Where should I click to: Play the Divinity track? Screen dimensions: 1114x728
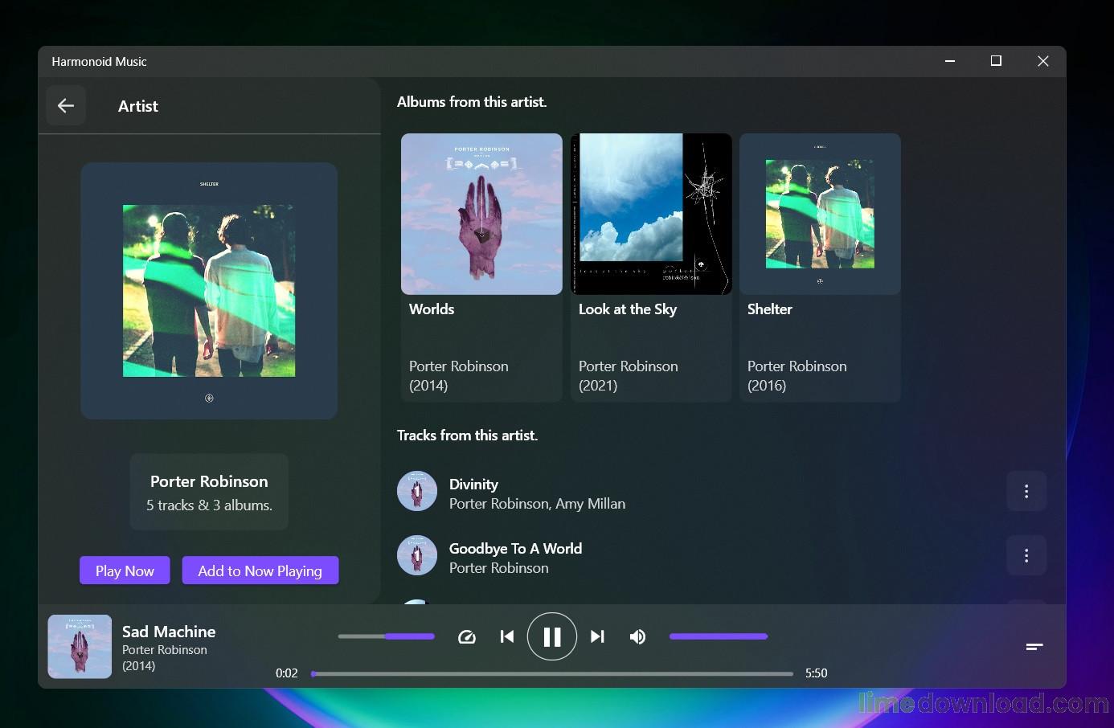coord(537,493)
